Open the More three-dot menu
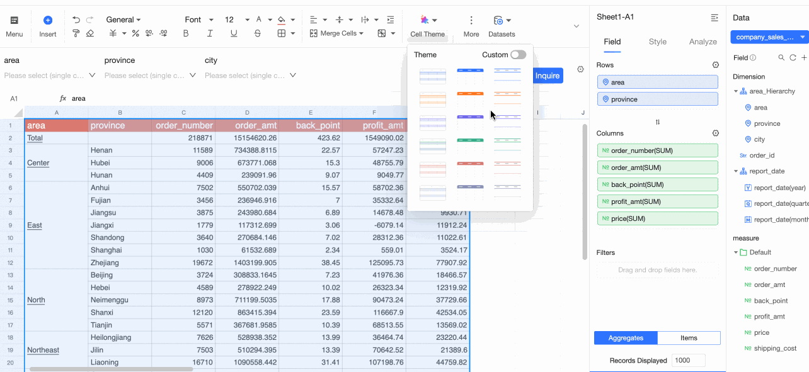This screenshot has height=372, width=809. tap(471, 20)
